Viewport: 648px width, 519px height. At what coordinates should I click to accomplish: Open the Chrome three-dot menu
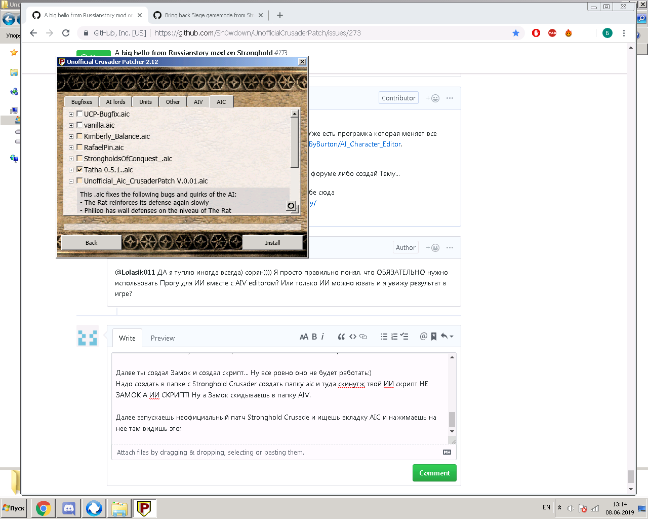[x=624, y=33]
